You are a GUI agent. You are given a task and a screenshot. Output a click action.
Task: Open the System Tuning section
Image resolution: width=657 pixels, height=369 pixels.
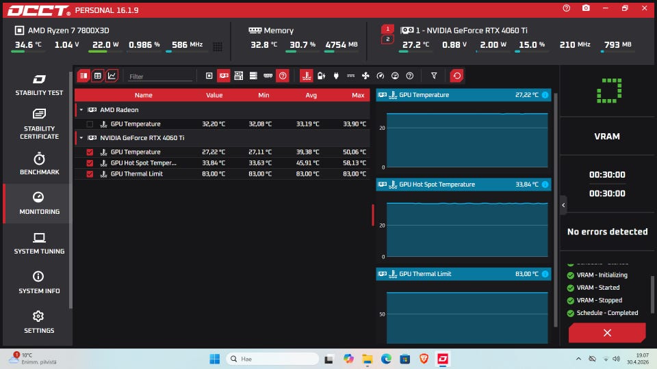[39, 243]
